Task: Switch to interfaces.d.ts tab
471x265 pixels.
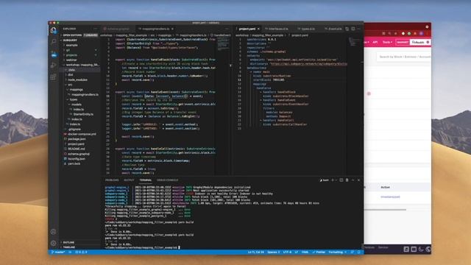Action: pos(278,29)
